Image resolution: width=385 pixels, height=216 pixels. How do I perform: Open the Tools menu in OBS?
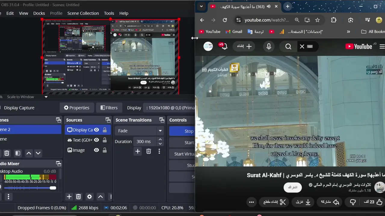(x=109, y=13)
